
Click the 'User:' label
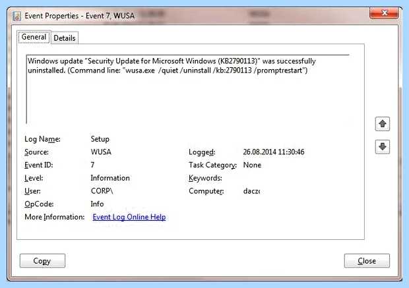point(32,190)
